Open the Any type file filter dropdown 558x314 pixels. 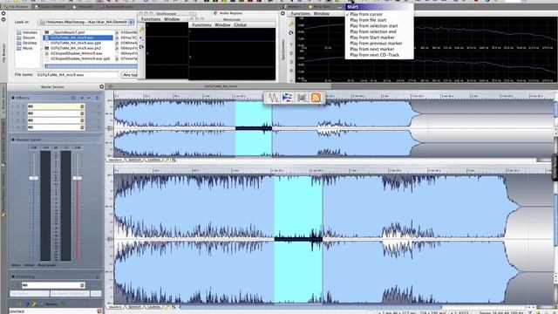pyautogui.click(x=130, y=75)
